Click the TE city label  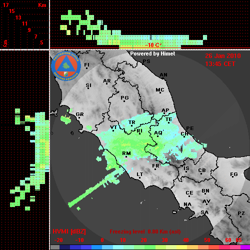[x=169, y=119]
